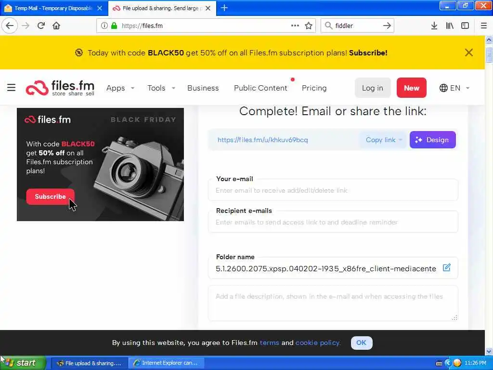Click the keyboard icon in system tray
Screen dimensions: 493x370
click(439, 363)
